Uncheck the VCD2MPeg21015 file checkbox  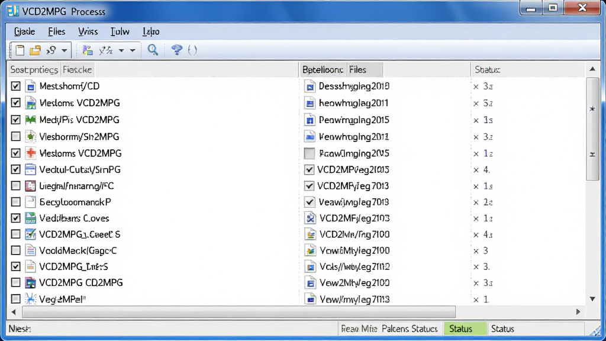pos(309,170)
